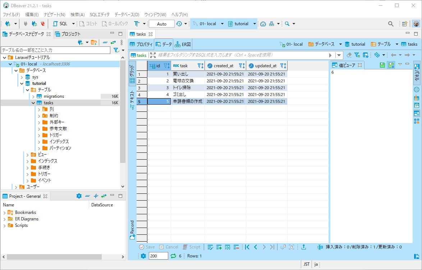This screenshot has width=422, height=270.
Task: Click new folder icon in navigator toolbar
Action: [x=94, y=42]
